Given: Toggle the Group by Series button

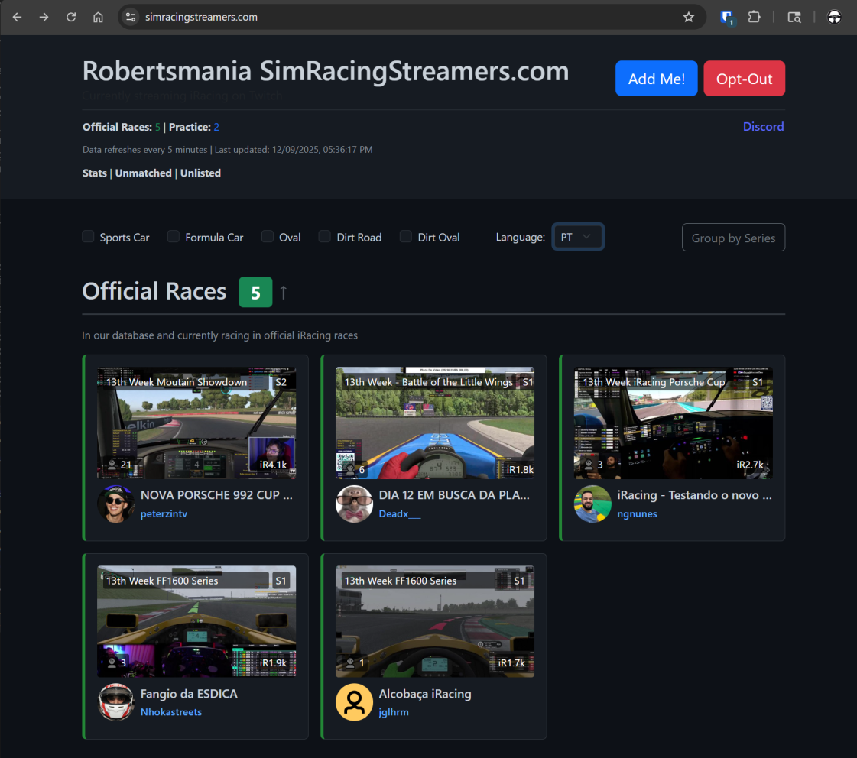Looking at the screenshot, I should click(x=733, y=238).
